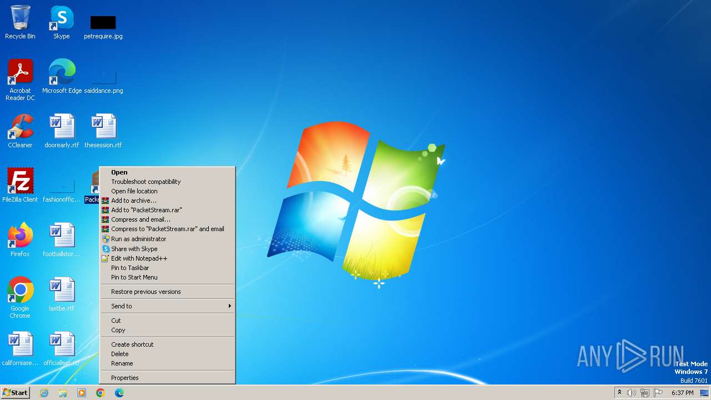This screenshot has height=400, width=711.
Task: Choose Open file location
Action: point(167,191)
